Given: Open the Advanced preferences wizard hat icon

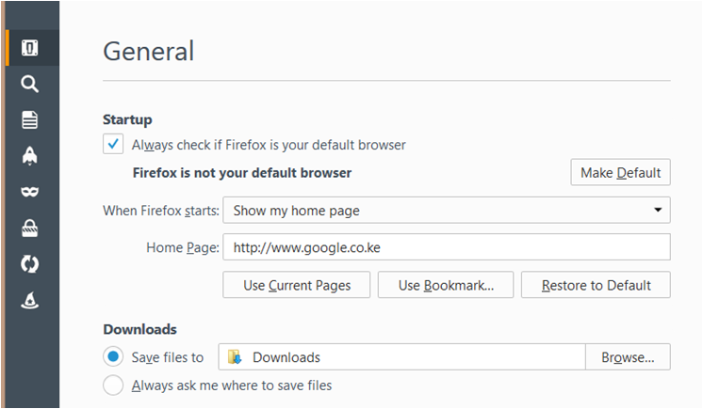Looking at the screenshot, I should coord(30,301).
